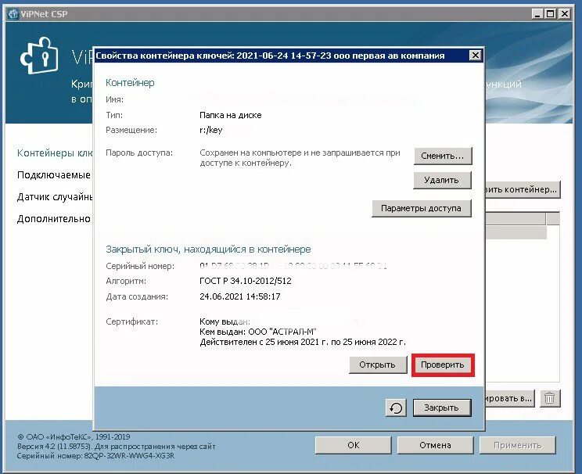
Task: Click Отмена in ViPNet CSP window
Action: (436, 445)
